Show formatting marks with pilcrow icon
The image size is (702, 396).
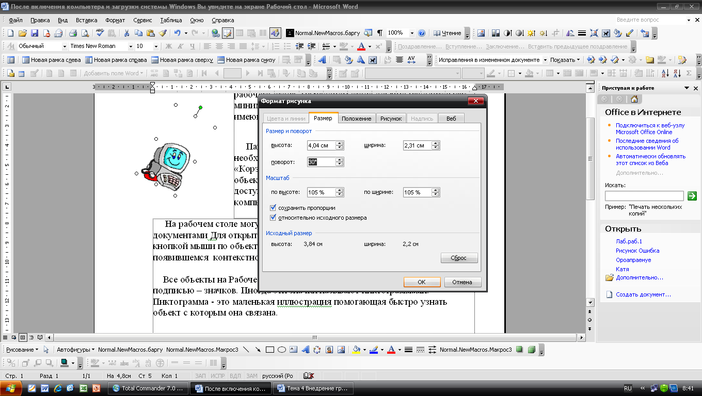tap(380, 33)
